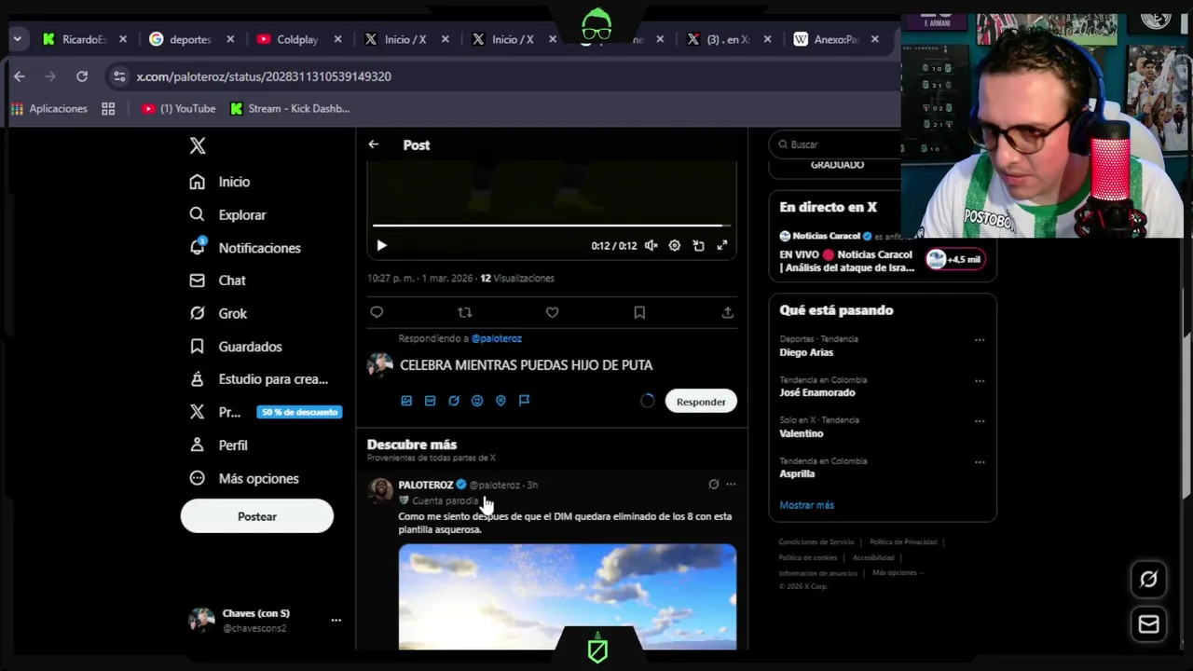Open options for Asprilla trend
The width and height of the screenshot is (1193, 671).
tap(980, 462)
